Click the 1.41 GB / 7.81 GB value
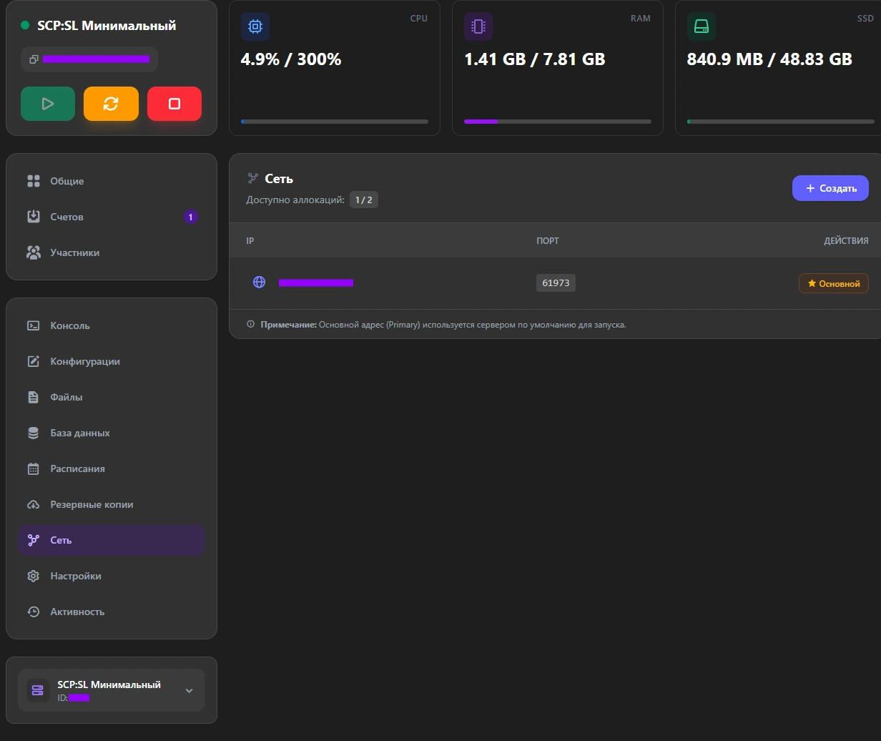881x741 pixels. (535, 59)
